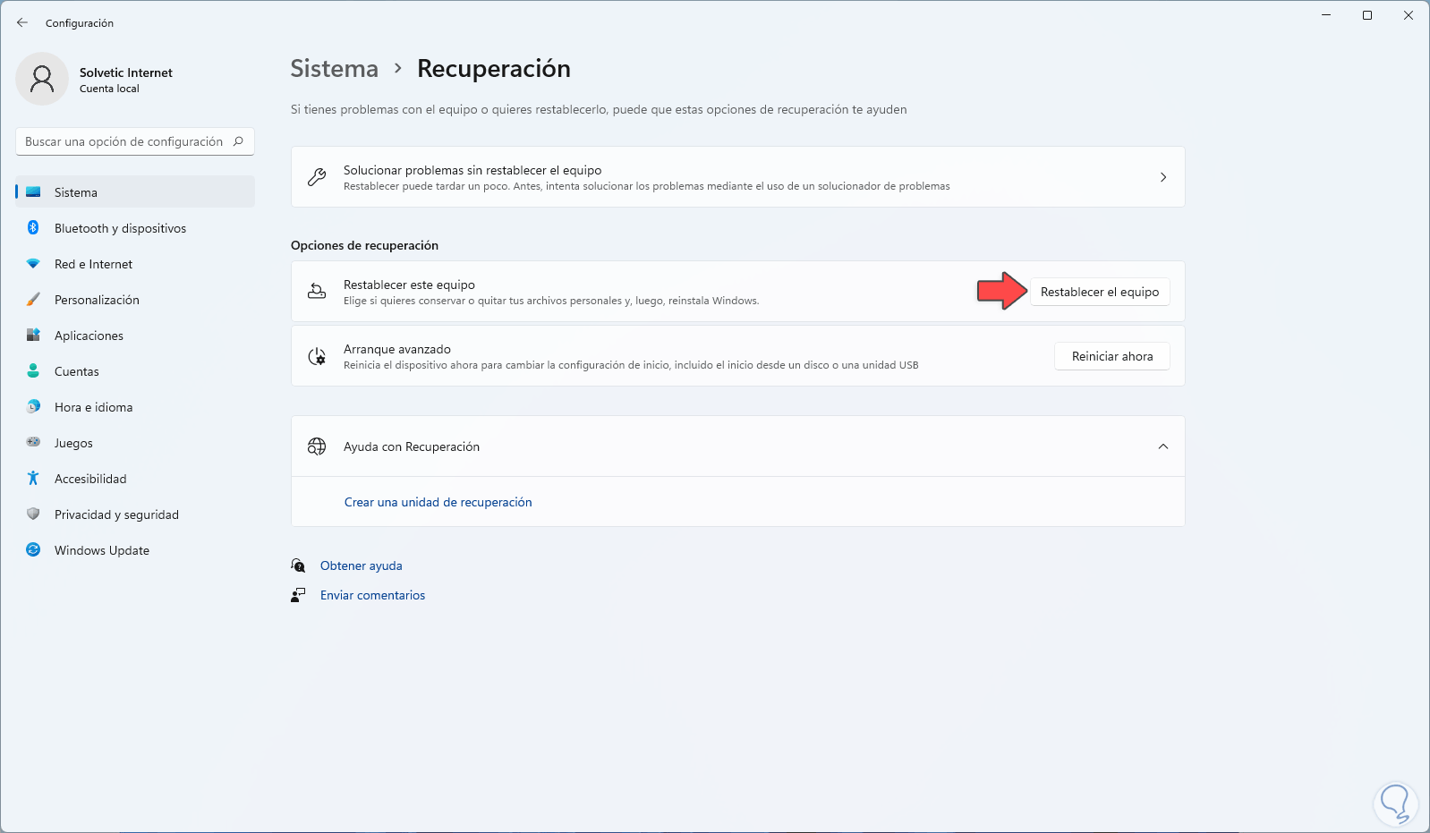Click the Red e Internet wifi icon
This screenshot has width=1430, height=833.
pyautogui.click(x=33, y=264)
